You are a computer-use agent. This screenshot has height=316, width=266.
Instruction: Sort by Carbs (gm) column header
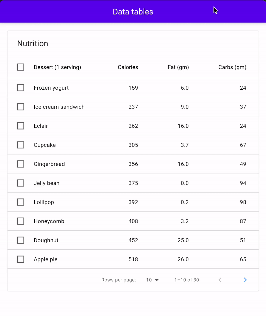[232, 67]
